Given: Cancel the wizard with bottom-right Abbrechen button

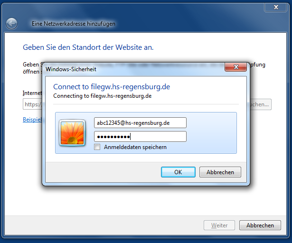Looking at the screenshot, I should tap(260, 225).
